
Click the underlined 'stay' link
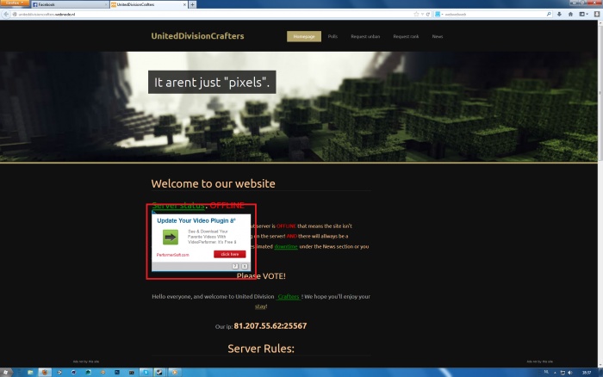(260, 306)
